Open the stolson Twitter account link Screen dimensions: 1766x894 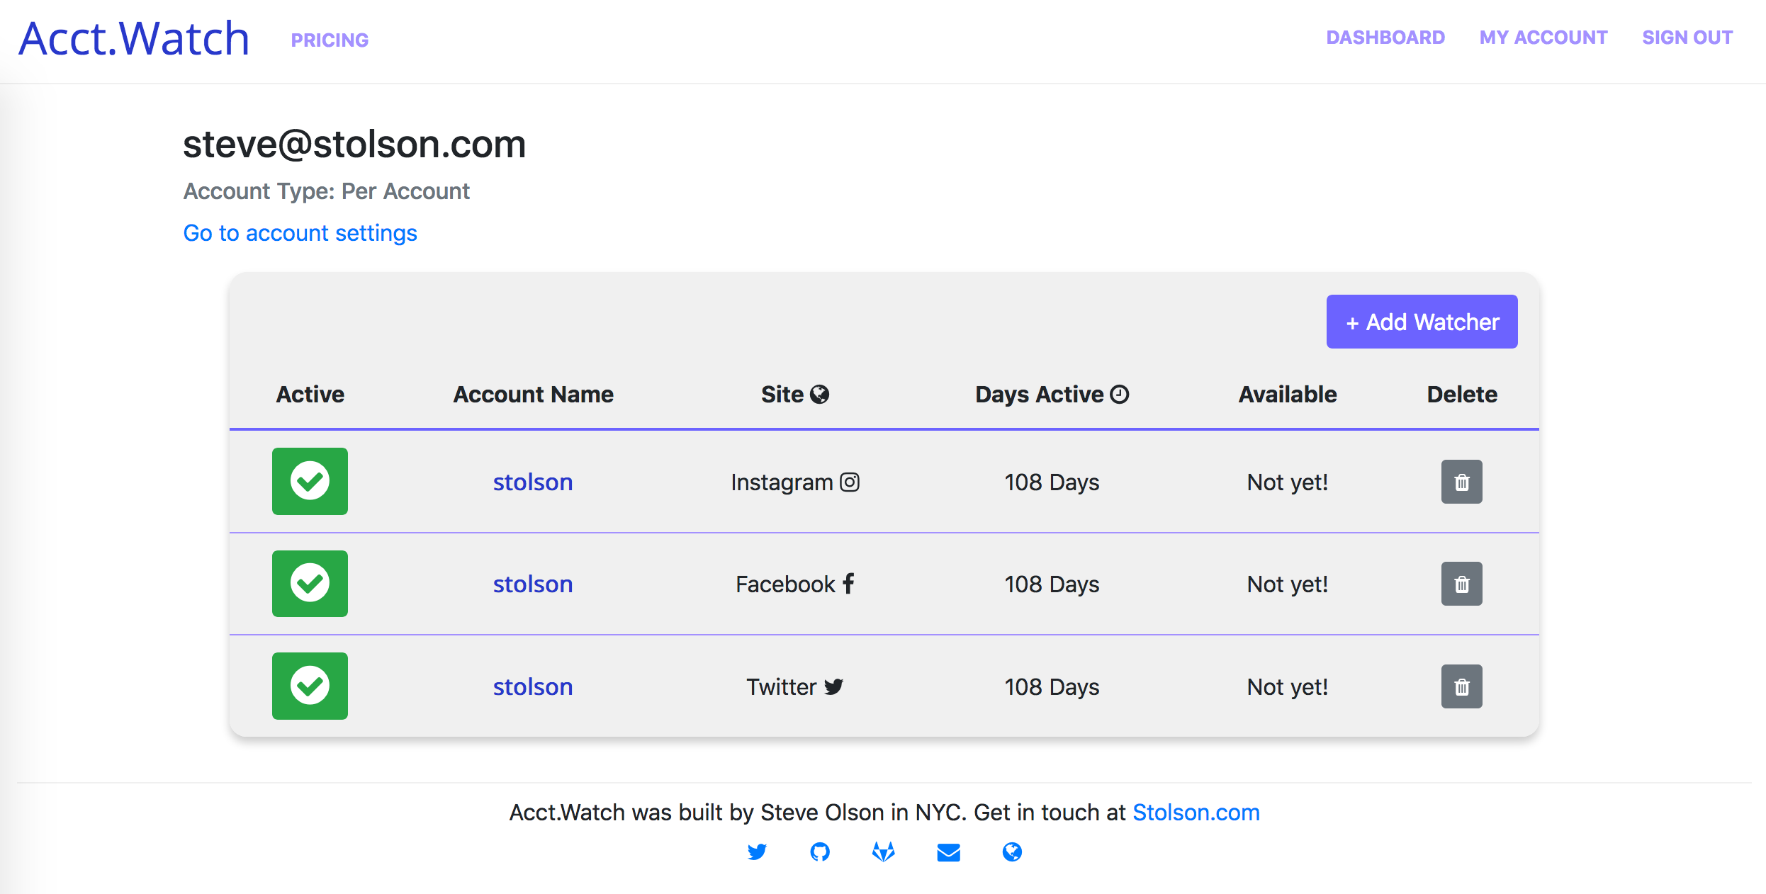(532, 686)
